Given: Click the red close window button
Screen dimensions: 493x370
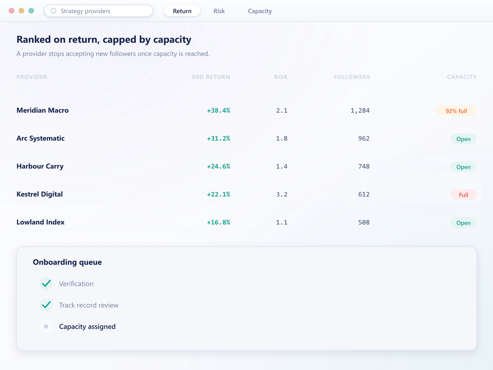Looking at the screenshot, I should pos(12,11).
